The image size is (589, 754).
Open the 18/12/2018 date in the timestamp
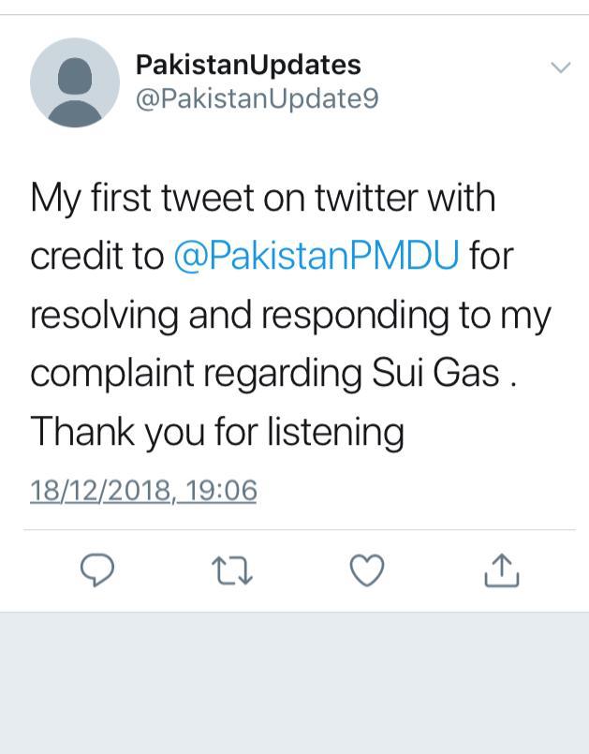click(x=101, y=491)
